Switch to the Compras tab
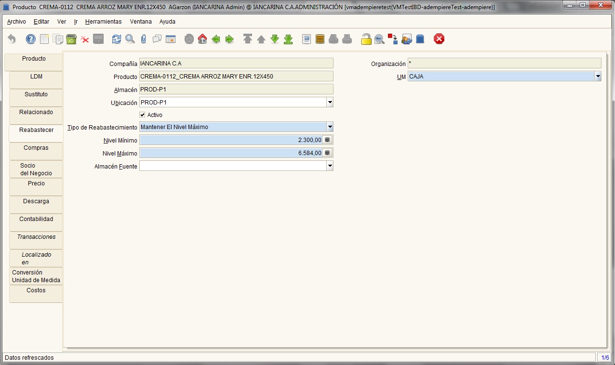Image resolution: width=615 pixels, height=365 pixels. pyautogui.click(x=36, y=148)
